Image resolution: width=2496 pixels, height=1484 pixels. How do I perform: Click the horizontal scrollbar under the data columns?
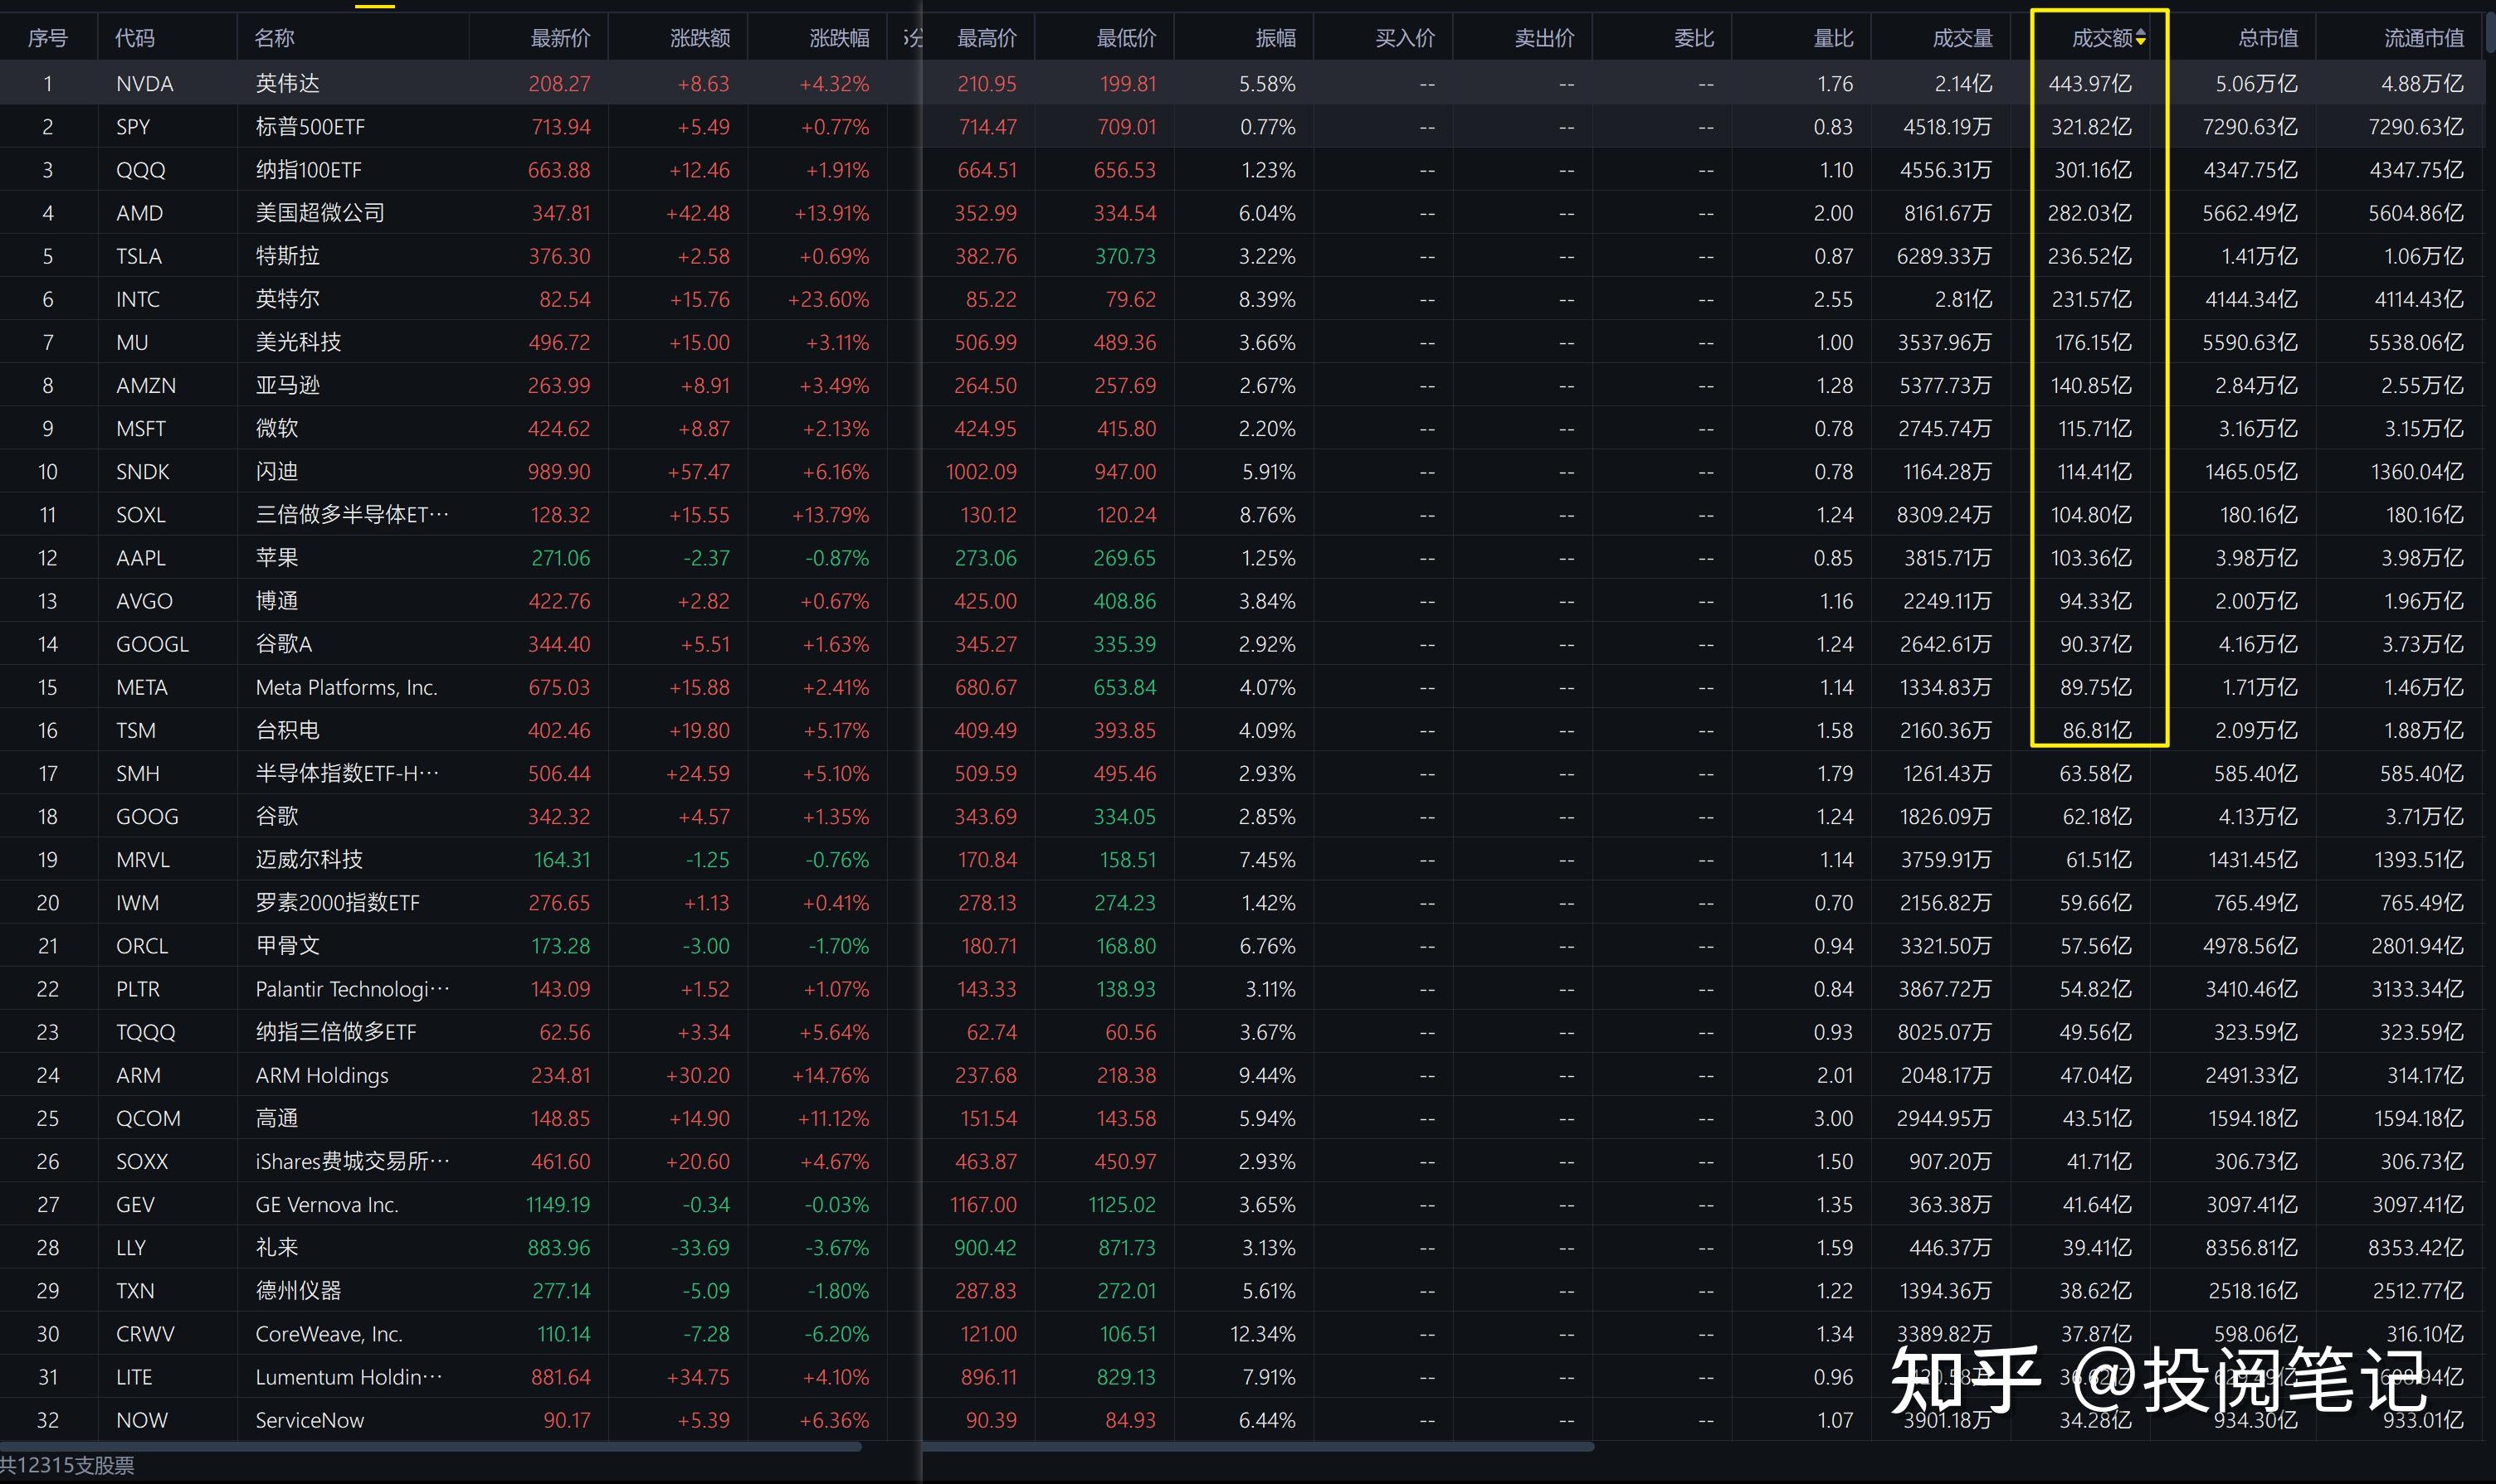click(1258, 1446)
